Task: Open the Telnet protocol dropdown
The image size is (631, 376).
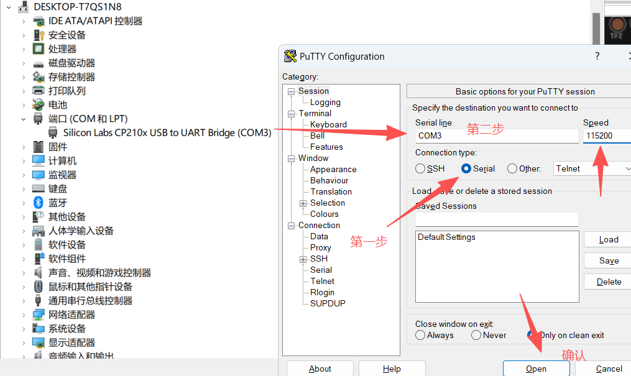Action: [592, 168]
